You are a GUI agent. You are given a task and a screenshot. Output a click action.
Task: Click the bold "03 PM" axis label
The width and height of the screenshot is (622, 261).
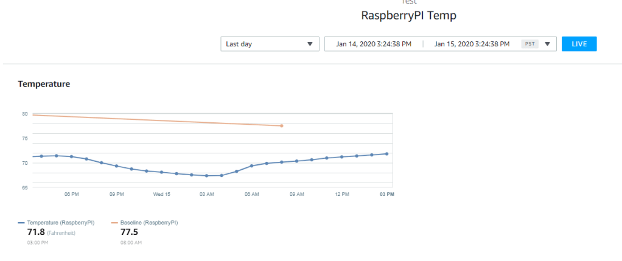pyautogui.click(x=387, y=194)
